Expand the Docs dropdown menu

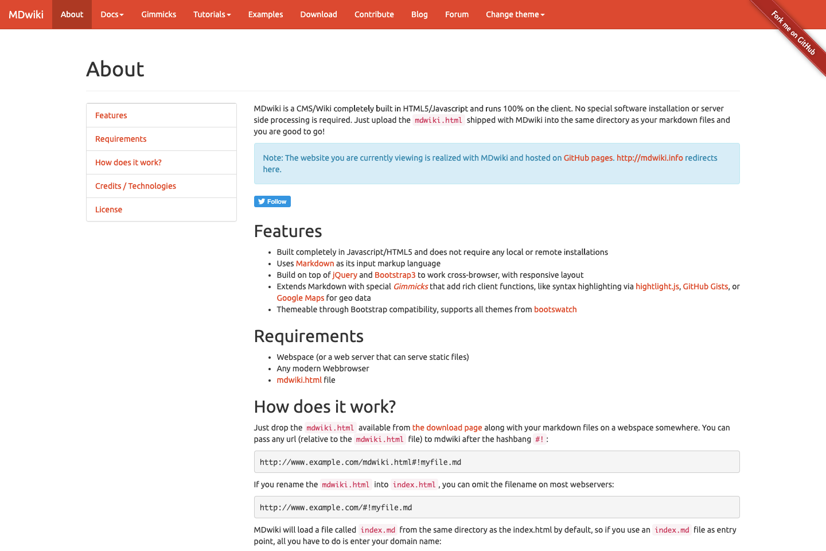coord(112,14)
